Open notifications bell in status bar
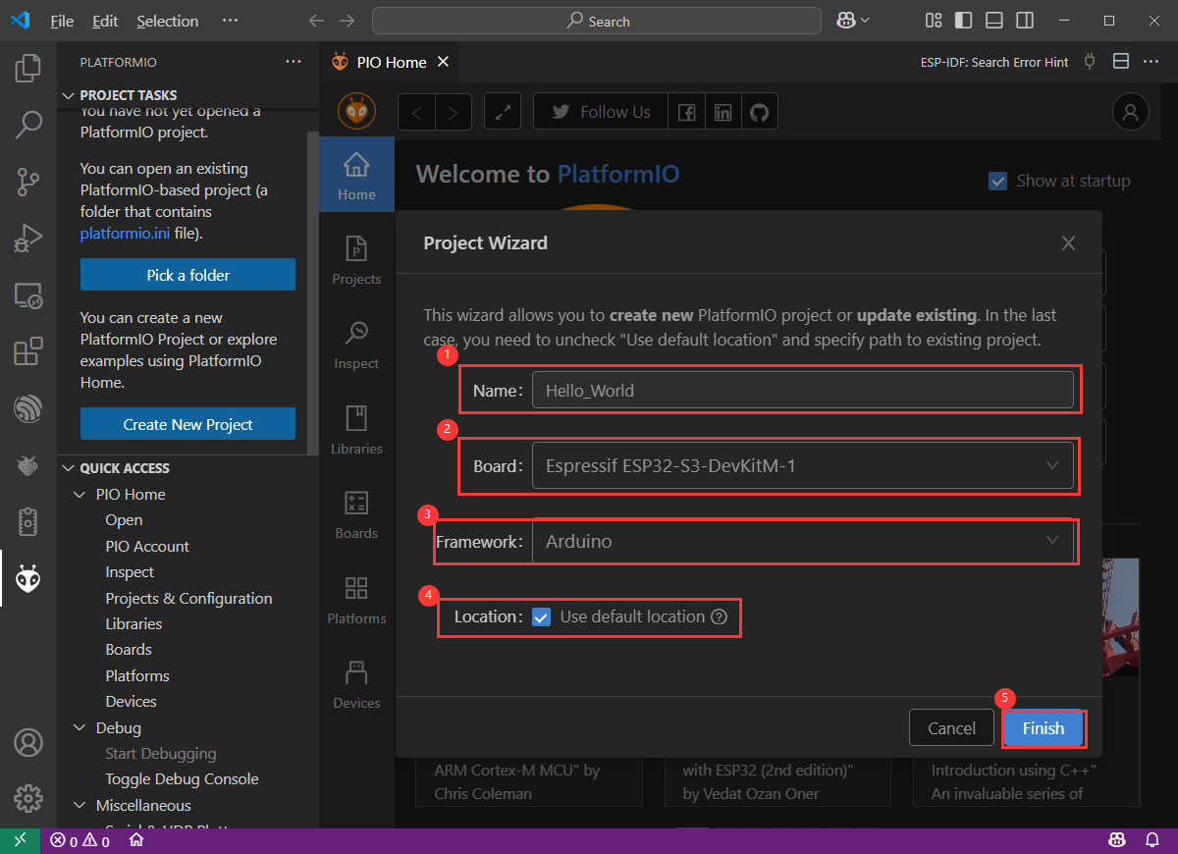This screenshot has height=854, width=1178. 1152,840
